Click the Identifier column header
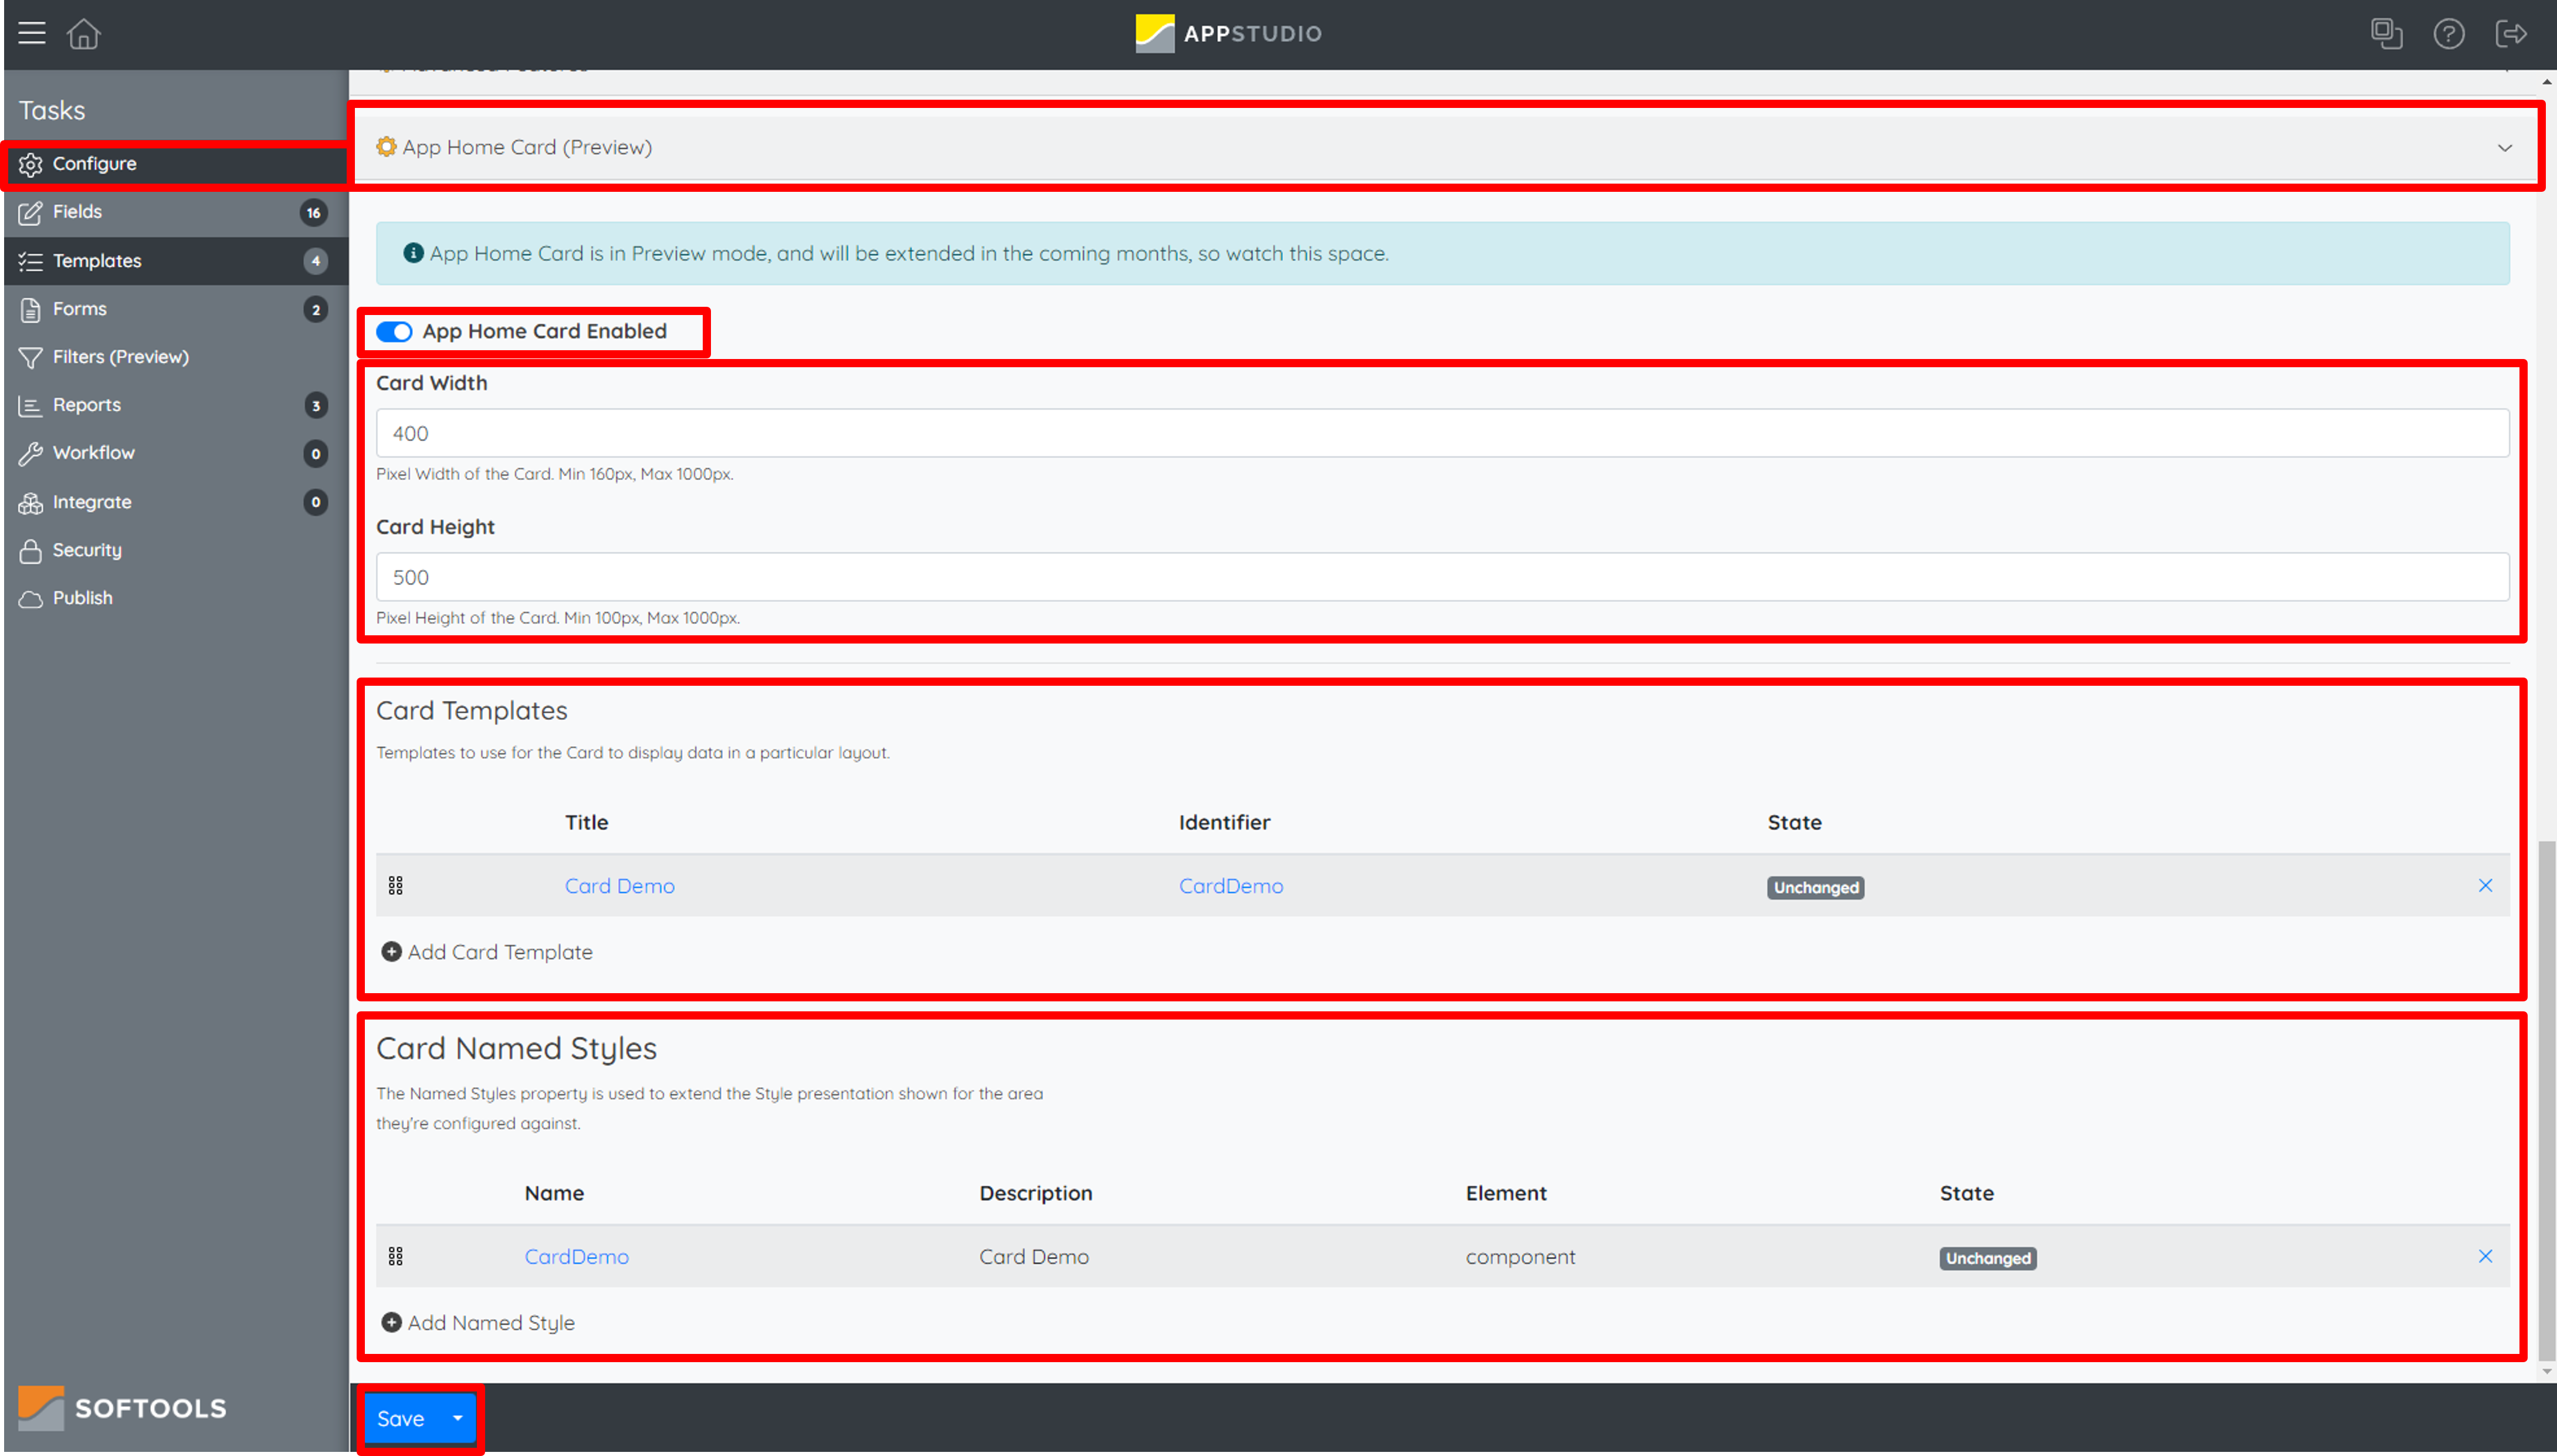Image resolution: width=2557 pixels, height=1456 pixels. (x=1224, y=822)
